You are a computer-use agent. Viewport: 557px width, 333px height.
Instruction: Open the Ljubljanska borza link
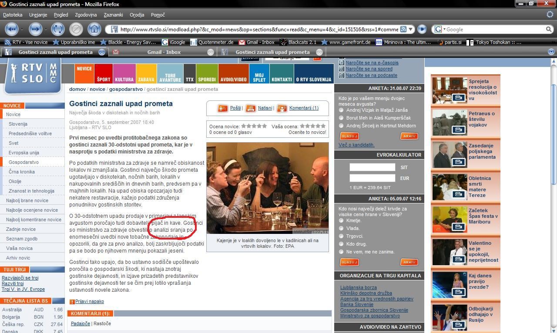(359, 288)
